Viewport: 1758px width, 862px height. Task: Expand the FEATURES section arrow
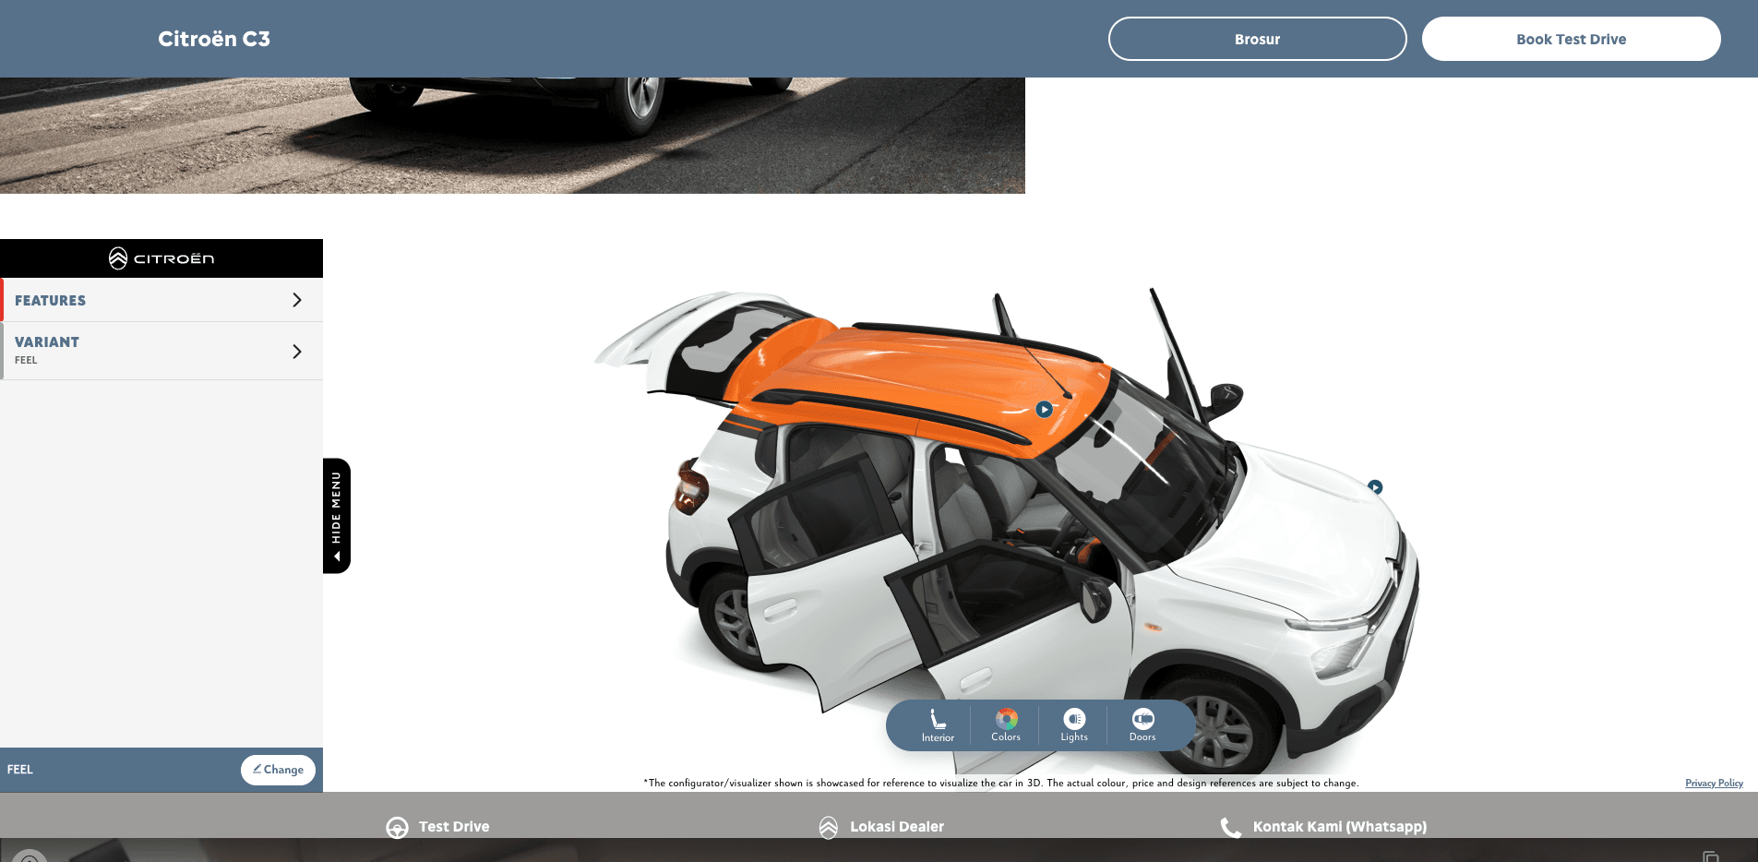pyautogui.click(x=296, y=300)
